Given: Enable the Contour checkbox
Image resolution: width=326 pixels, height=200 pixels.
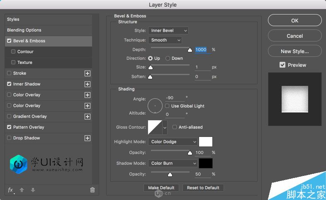Looking at the screenshot, I should (x=13, y=51).
